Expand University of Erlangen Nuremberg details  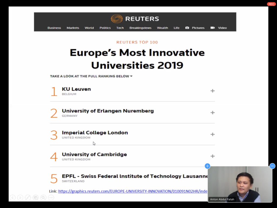(x=213, y=113)
